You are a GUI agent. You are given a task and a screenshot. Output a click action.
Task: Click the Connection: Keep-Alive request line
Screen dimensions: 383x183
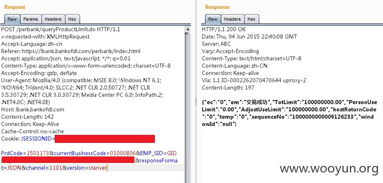30,124
